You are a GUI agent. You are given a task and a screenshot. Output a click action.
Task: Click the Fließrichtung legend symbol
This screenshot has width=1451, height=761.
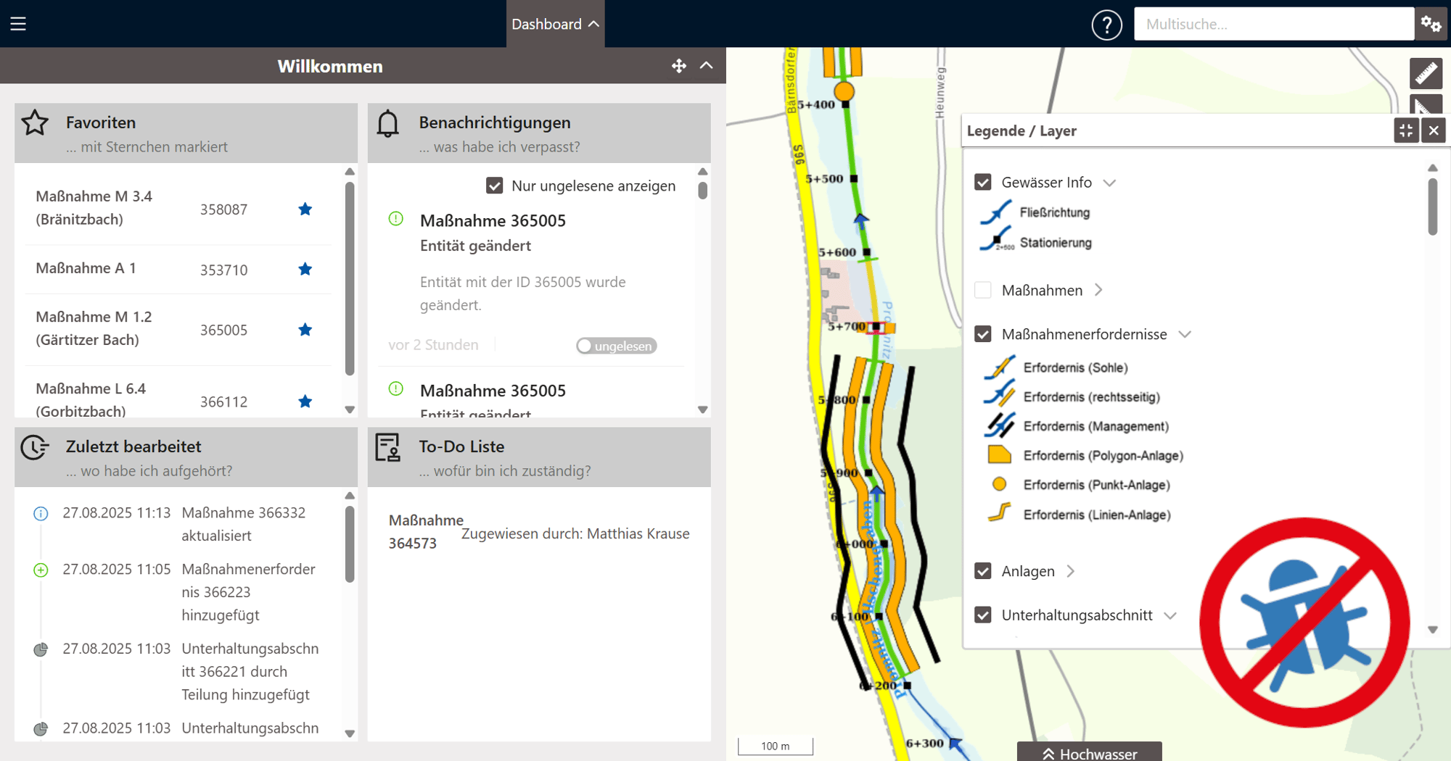point(996,212)
